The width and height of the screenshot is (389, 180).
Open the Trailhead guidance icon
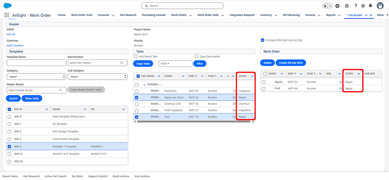pyautogui.click(x=347, y=6)
